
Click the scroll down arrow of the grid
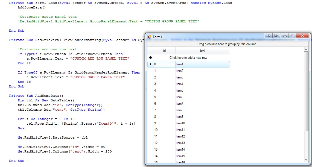pos(306,160)
